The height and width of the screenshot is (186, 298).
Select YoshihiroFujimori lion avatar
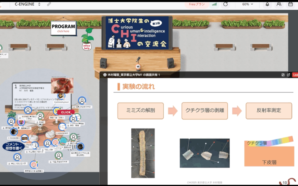click(x=61, y=96)
